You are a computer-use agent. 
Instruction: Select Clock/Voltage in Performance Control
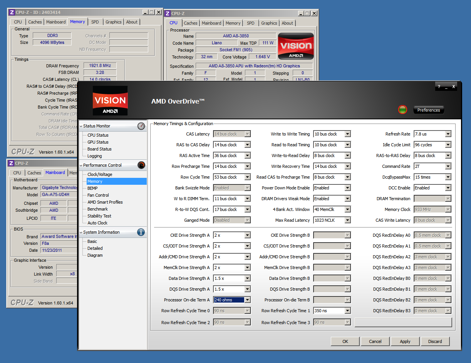pyautogui.click(x=100, y=174)
